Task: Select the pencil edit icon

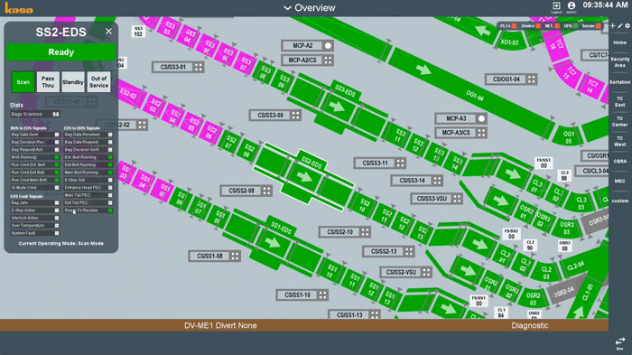Action: click(620, 26)
